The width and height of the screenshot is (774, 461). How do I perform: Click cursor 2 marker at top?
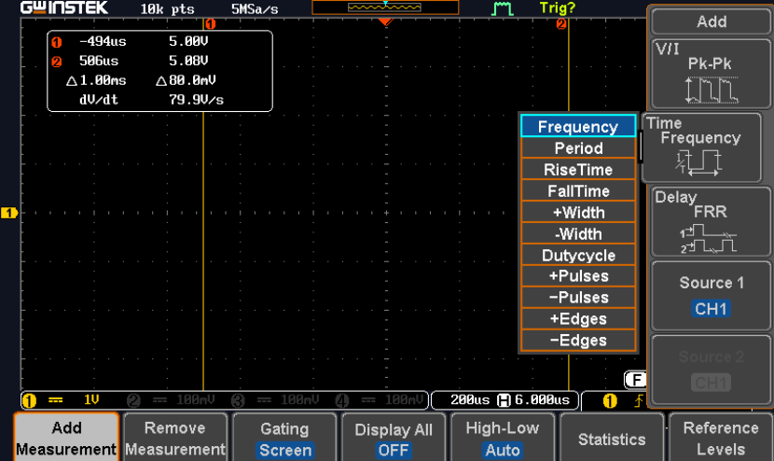[561, 23]
